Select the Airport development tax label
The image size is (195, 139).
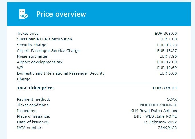pos(40,62)
